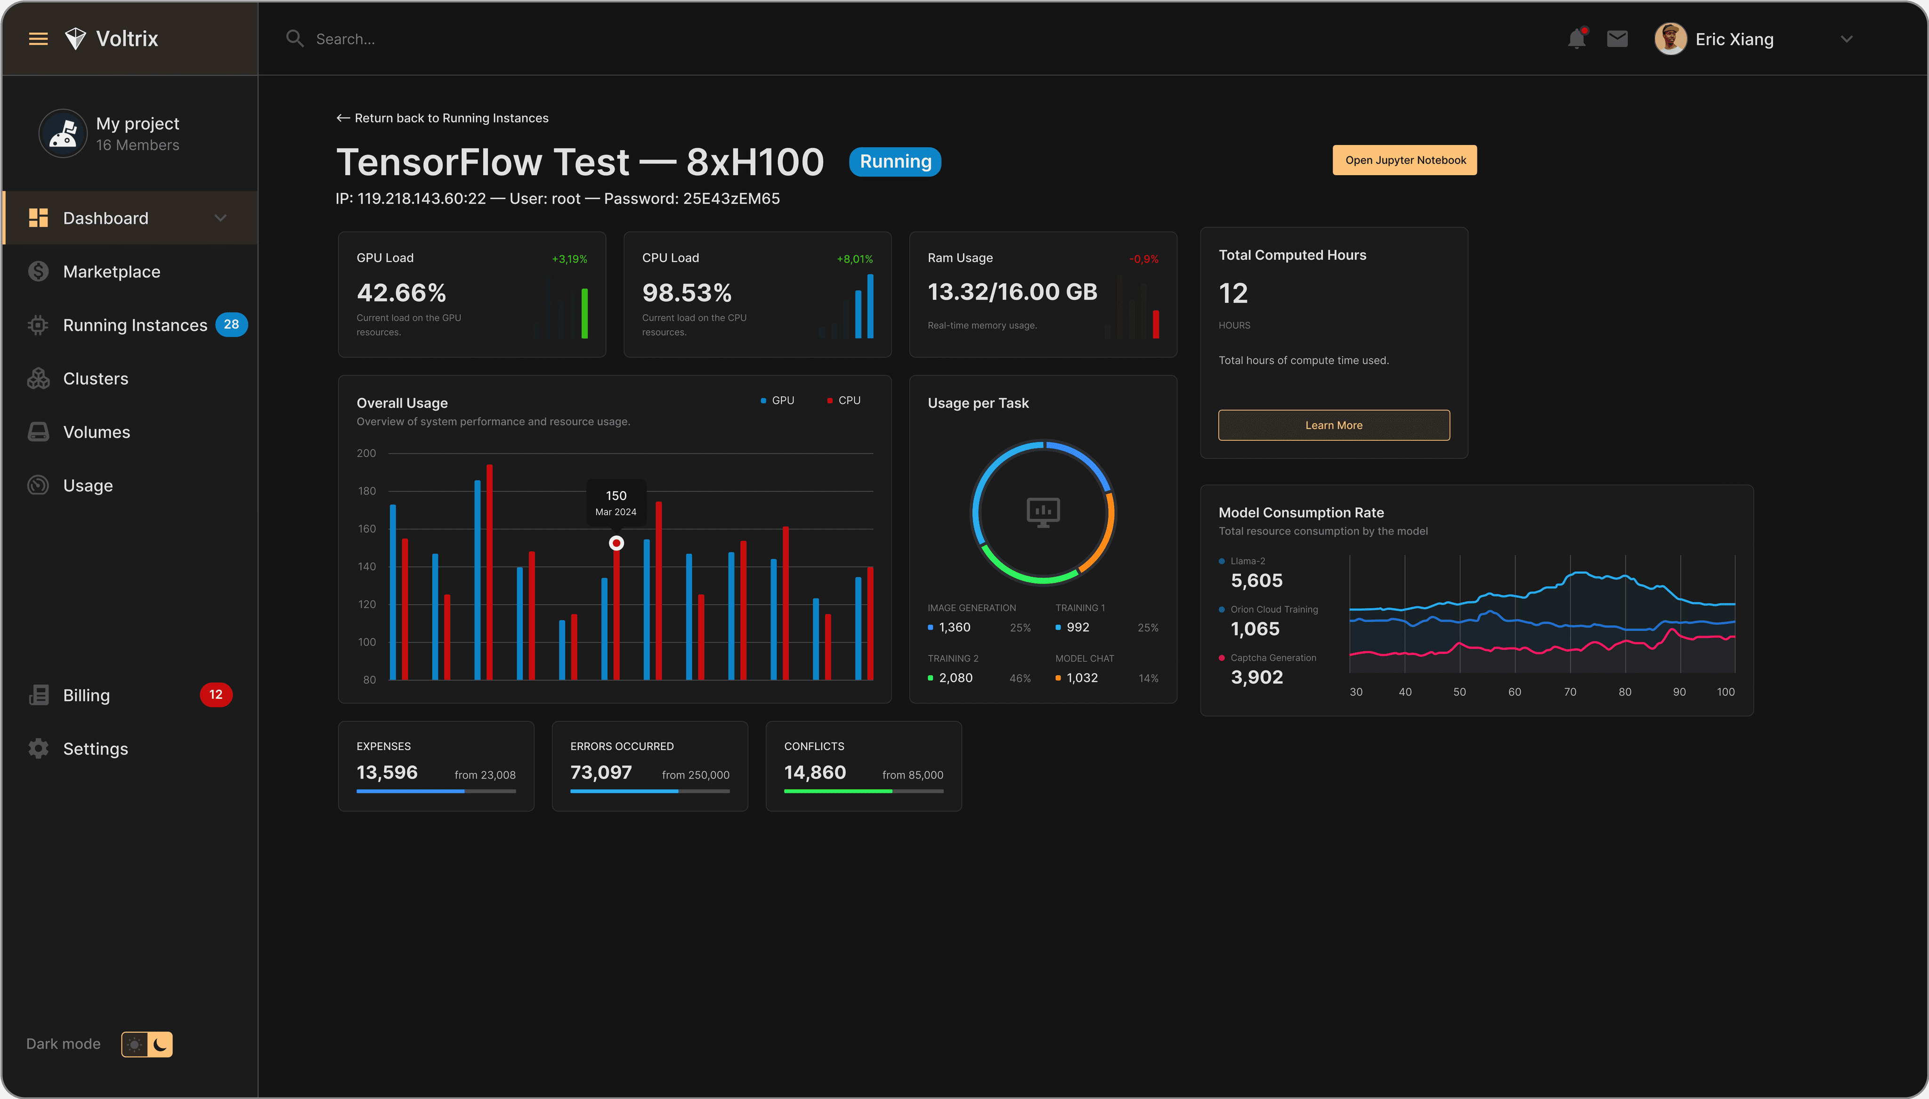Go to Volumes section
This screenshot has height=1099, width=1929.
pyautogui.click(x=130, y=432)
